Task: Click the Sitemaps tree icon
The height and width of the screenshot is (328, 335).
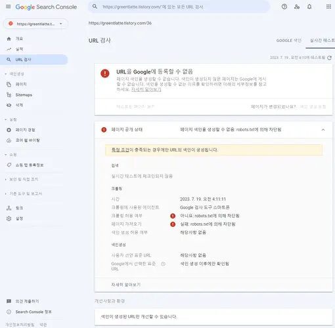Action: 9,94
